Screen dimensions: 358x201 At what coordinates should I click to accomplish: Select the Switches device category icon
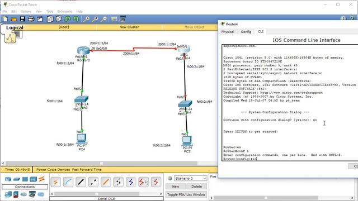click(x=16, y=179)
